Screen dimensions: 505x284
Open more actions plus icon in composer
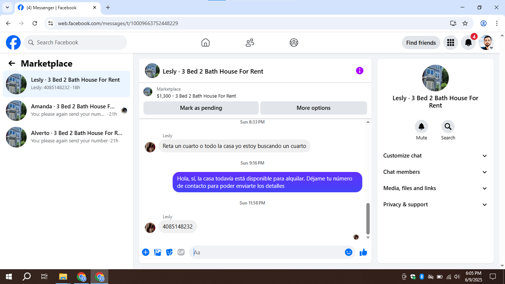[146, 252]
